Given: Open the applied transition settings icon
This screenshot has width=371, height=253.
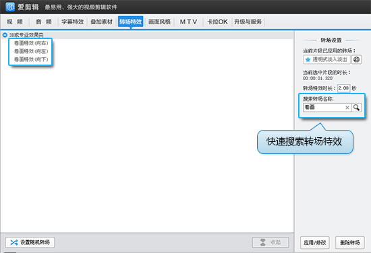Looking at the screenshot, I should point(356,59).
